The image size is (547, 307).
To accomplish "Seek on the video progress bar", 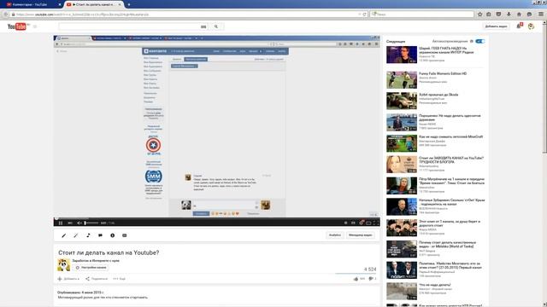I will click(216, 218).
